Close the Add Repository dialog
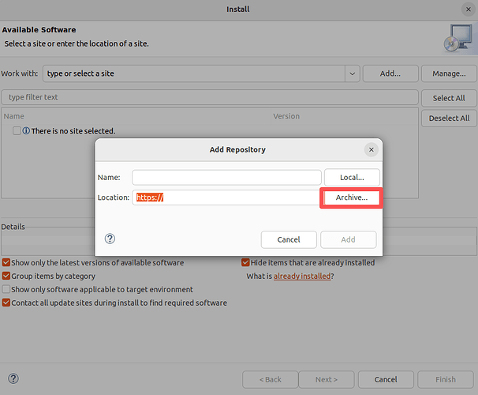 [371, 149]
